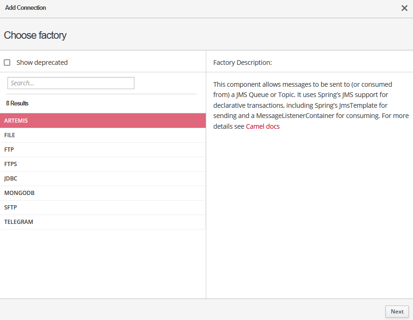Click the 'Factory Description:' heading
413x320 pixels.
242,63
